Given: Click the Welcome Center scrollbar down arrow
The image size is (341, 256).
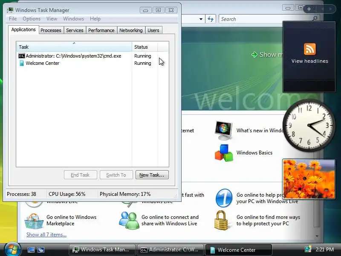Looking at the screenshot, I should coord(317,236).
